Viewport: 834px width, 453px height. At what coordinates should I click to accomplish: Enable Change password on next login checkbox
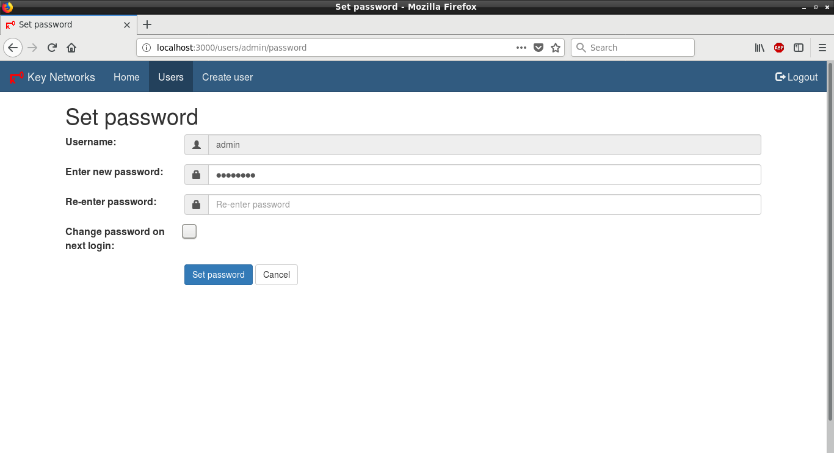(x=189, y=231)
